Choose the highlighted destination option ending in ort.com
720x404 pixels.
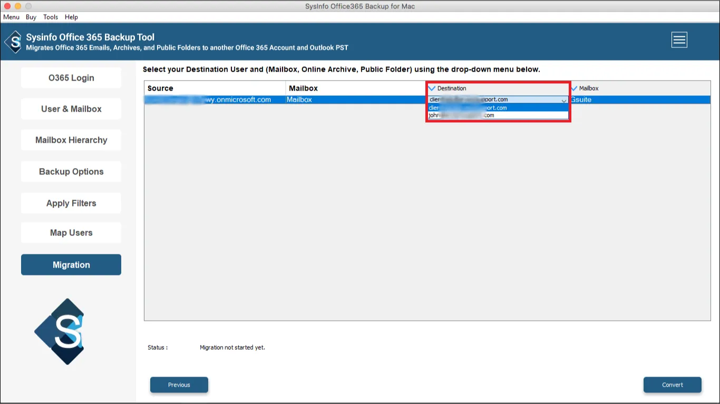(498, 108)
